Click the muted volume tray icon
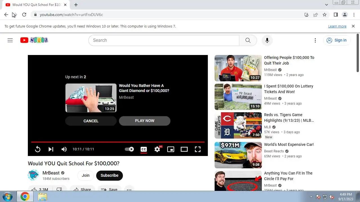 tap(332, 197)
